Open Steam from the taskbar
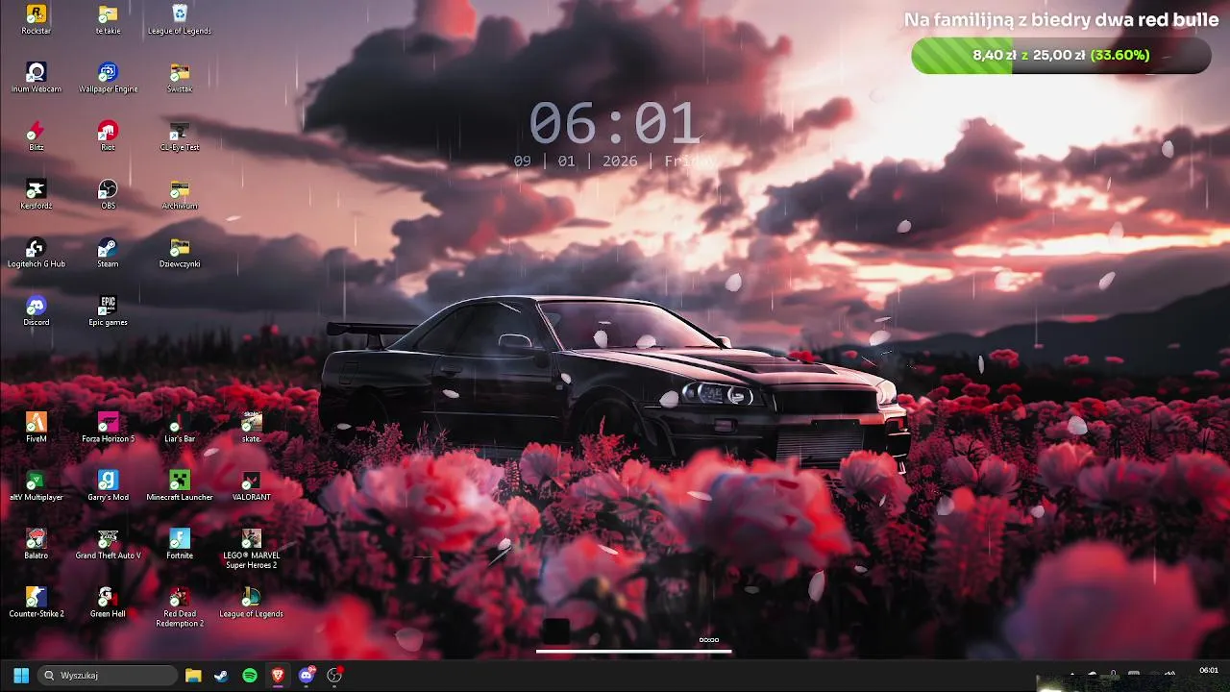The image size is (1230, 692). [x=221, y=676]
